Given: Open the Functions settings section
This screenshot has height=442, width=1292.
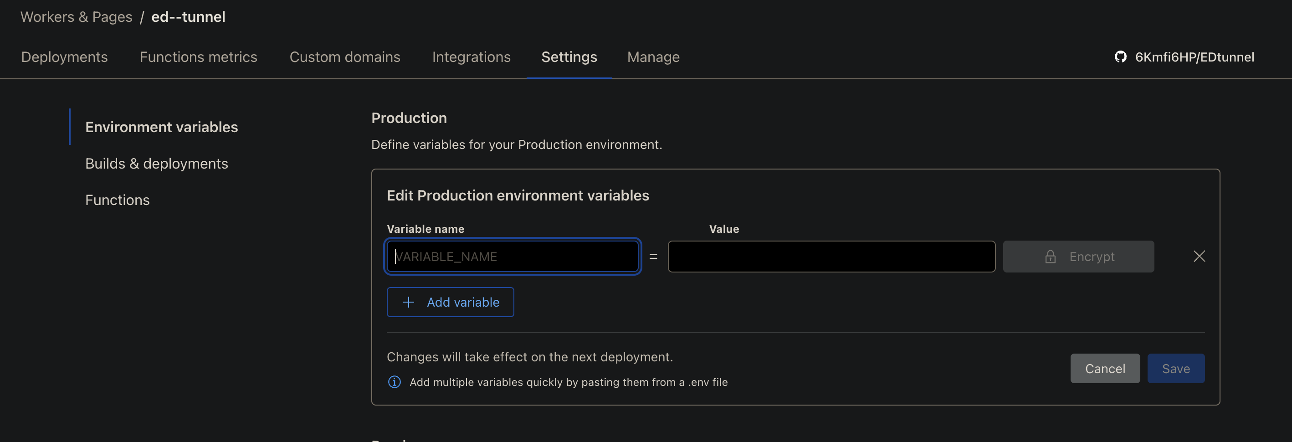Looking at the screenshot, I should click(118, 200).
